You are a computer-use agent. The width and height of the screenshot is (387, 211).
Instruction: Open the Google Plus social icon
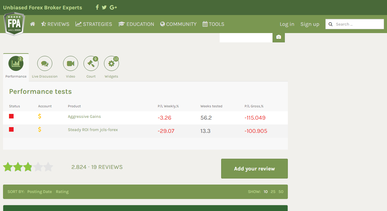pyautogui.click(x=113, y=7)
